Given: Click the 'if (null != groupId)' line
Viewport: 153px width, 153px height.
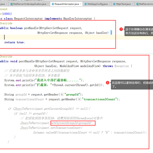Looking at the screenshot, I should [x=31, y=113].
